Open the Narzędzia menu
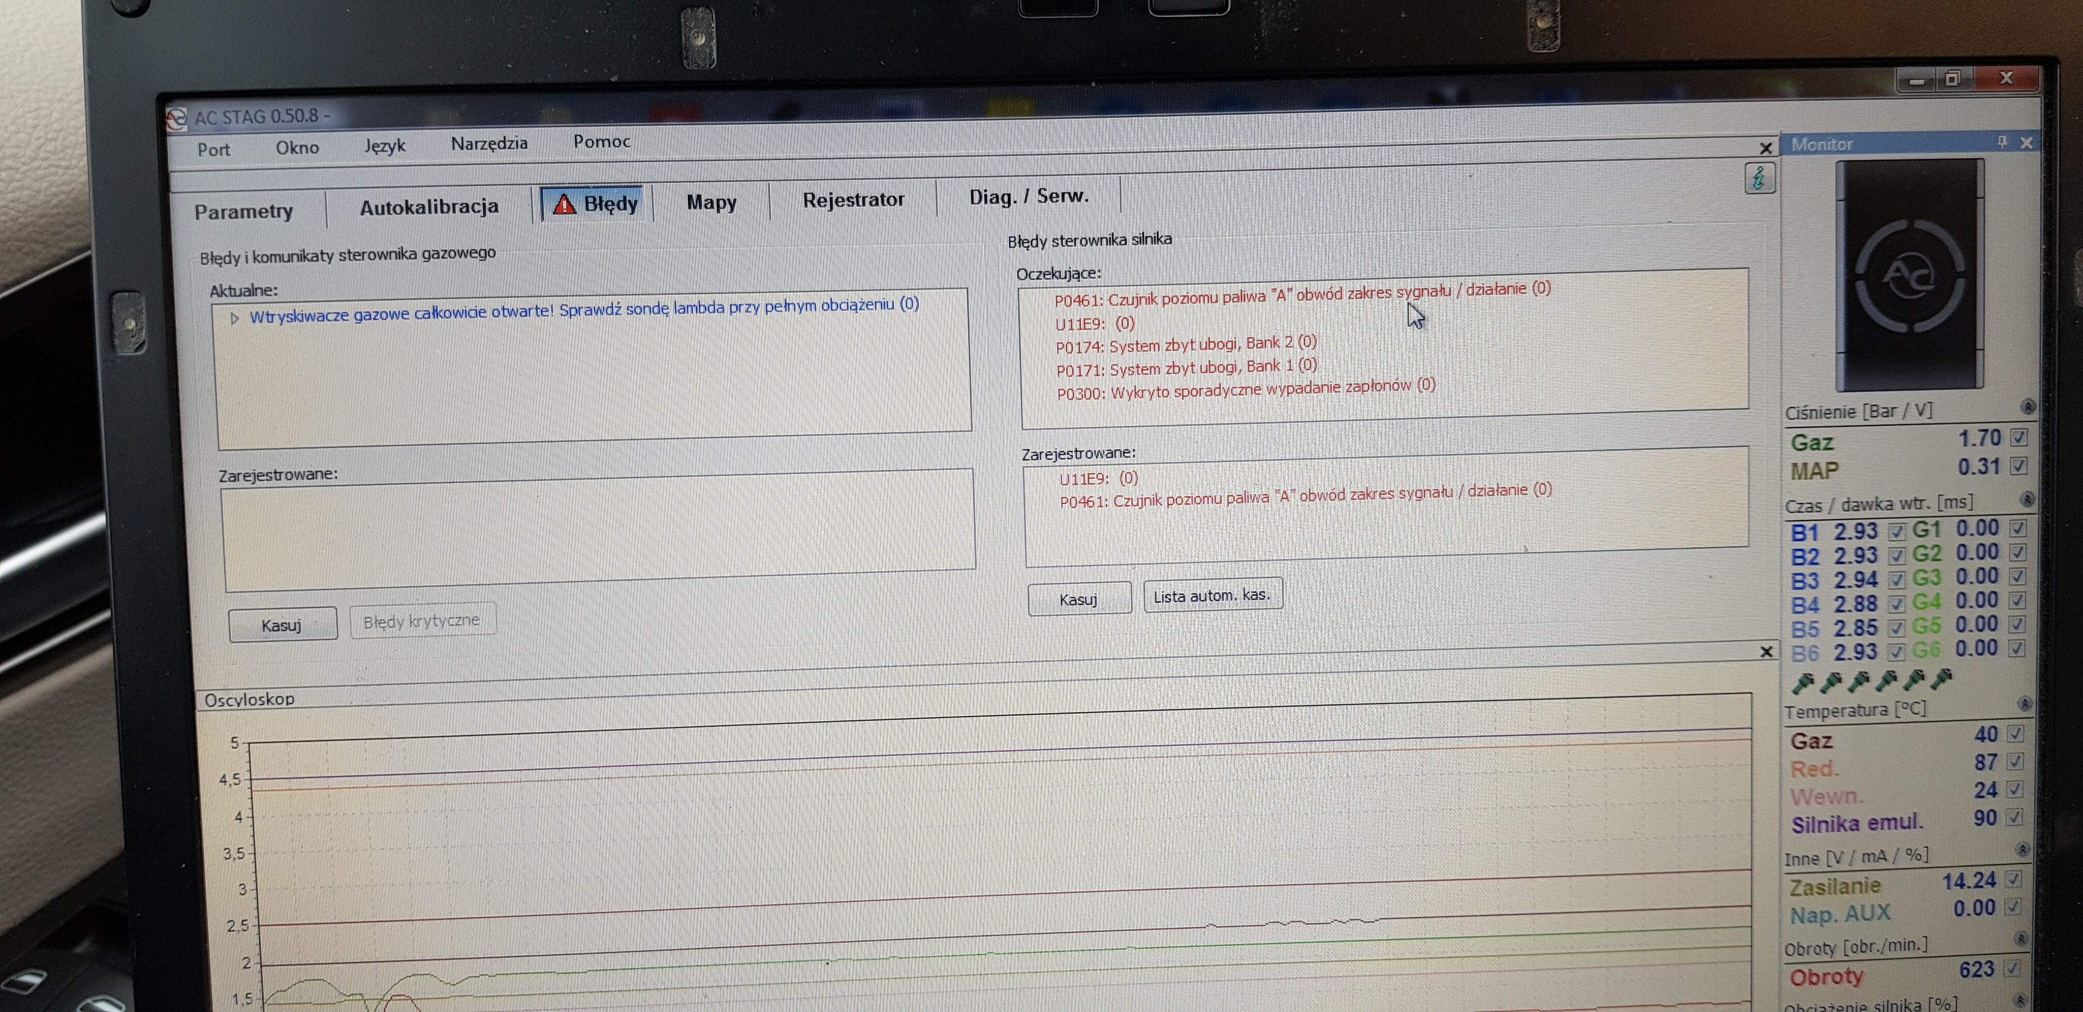Image resolution: width=2083 pixels, height=1012 pixels. coord(489,144)
